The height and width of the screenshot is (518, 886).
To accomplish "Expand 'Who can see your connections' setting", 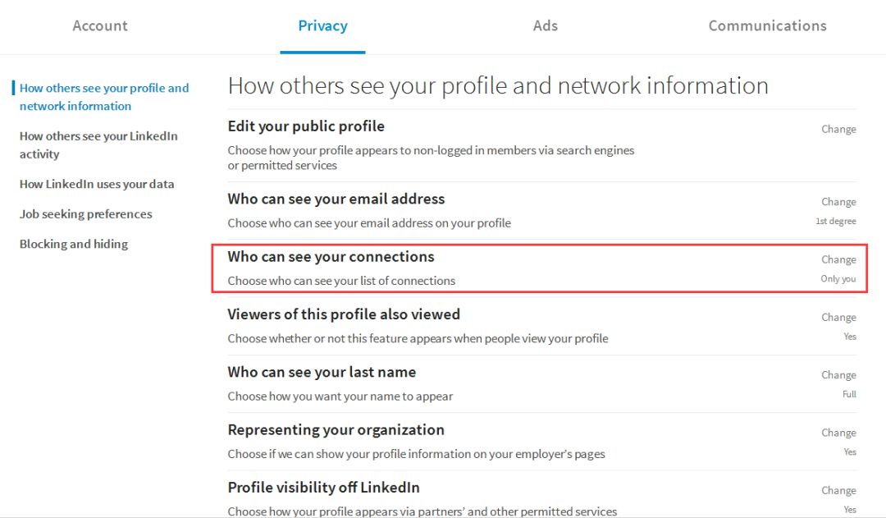I will (331, 257).
